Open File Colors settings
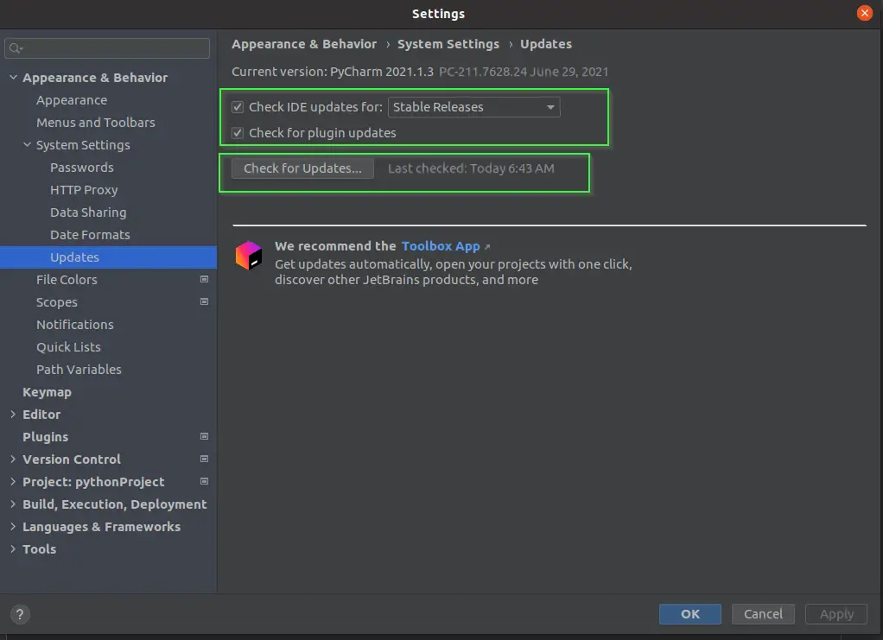The height and width of the screenshot is (640, 883). tap(67, 280)
